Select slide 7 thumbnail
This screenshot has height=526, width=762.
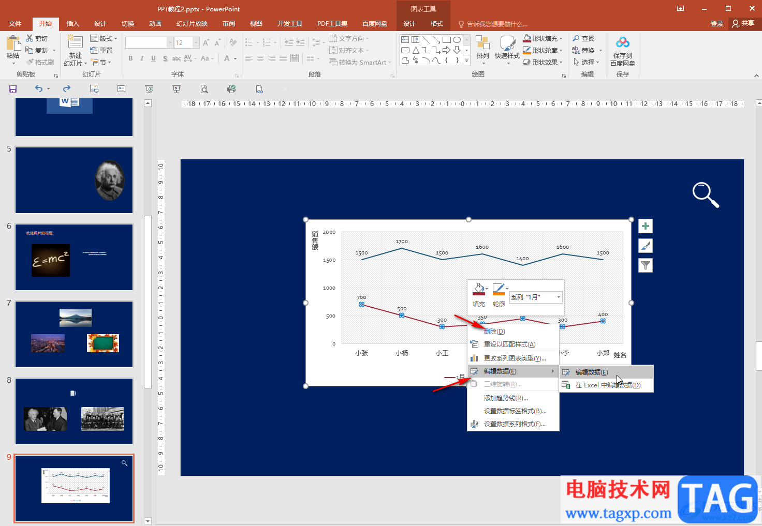tap(74, 334)
